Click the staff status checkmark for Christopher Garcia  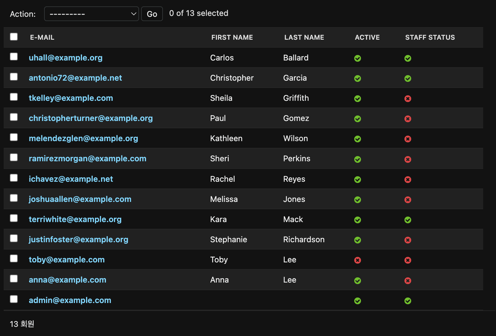click(408, 79)
